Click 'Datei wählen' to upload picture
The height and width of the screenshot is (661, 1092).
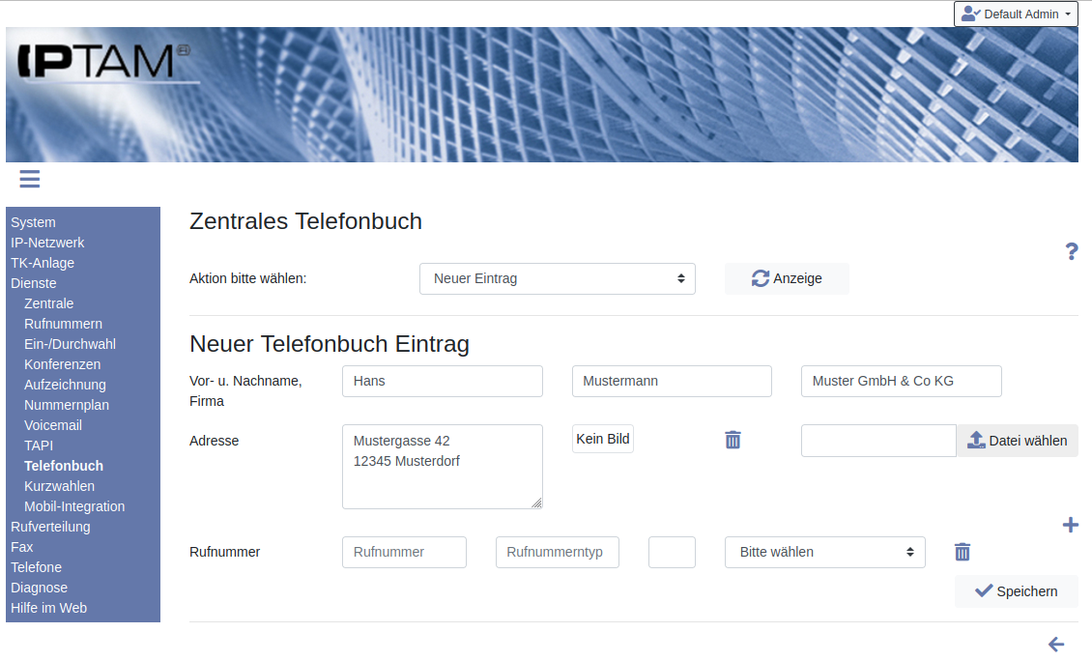click(x=1017, y=441)
